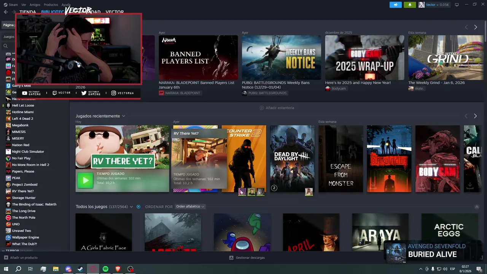Click the Vector profile avatar
The height and width of the screenshot is (274, 487).
click(x=422, y=5)
